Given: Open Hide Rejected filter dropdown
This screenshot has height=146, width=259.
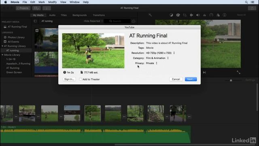Looking at the screenshot, I should pos(93,21).
